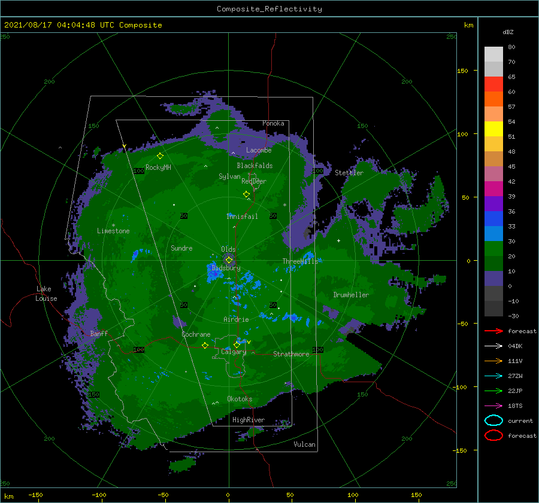Click the green 22JP arrow icon
The height and width of the screenshot is (503, 539).
[493, 391]
